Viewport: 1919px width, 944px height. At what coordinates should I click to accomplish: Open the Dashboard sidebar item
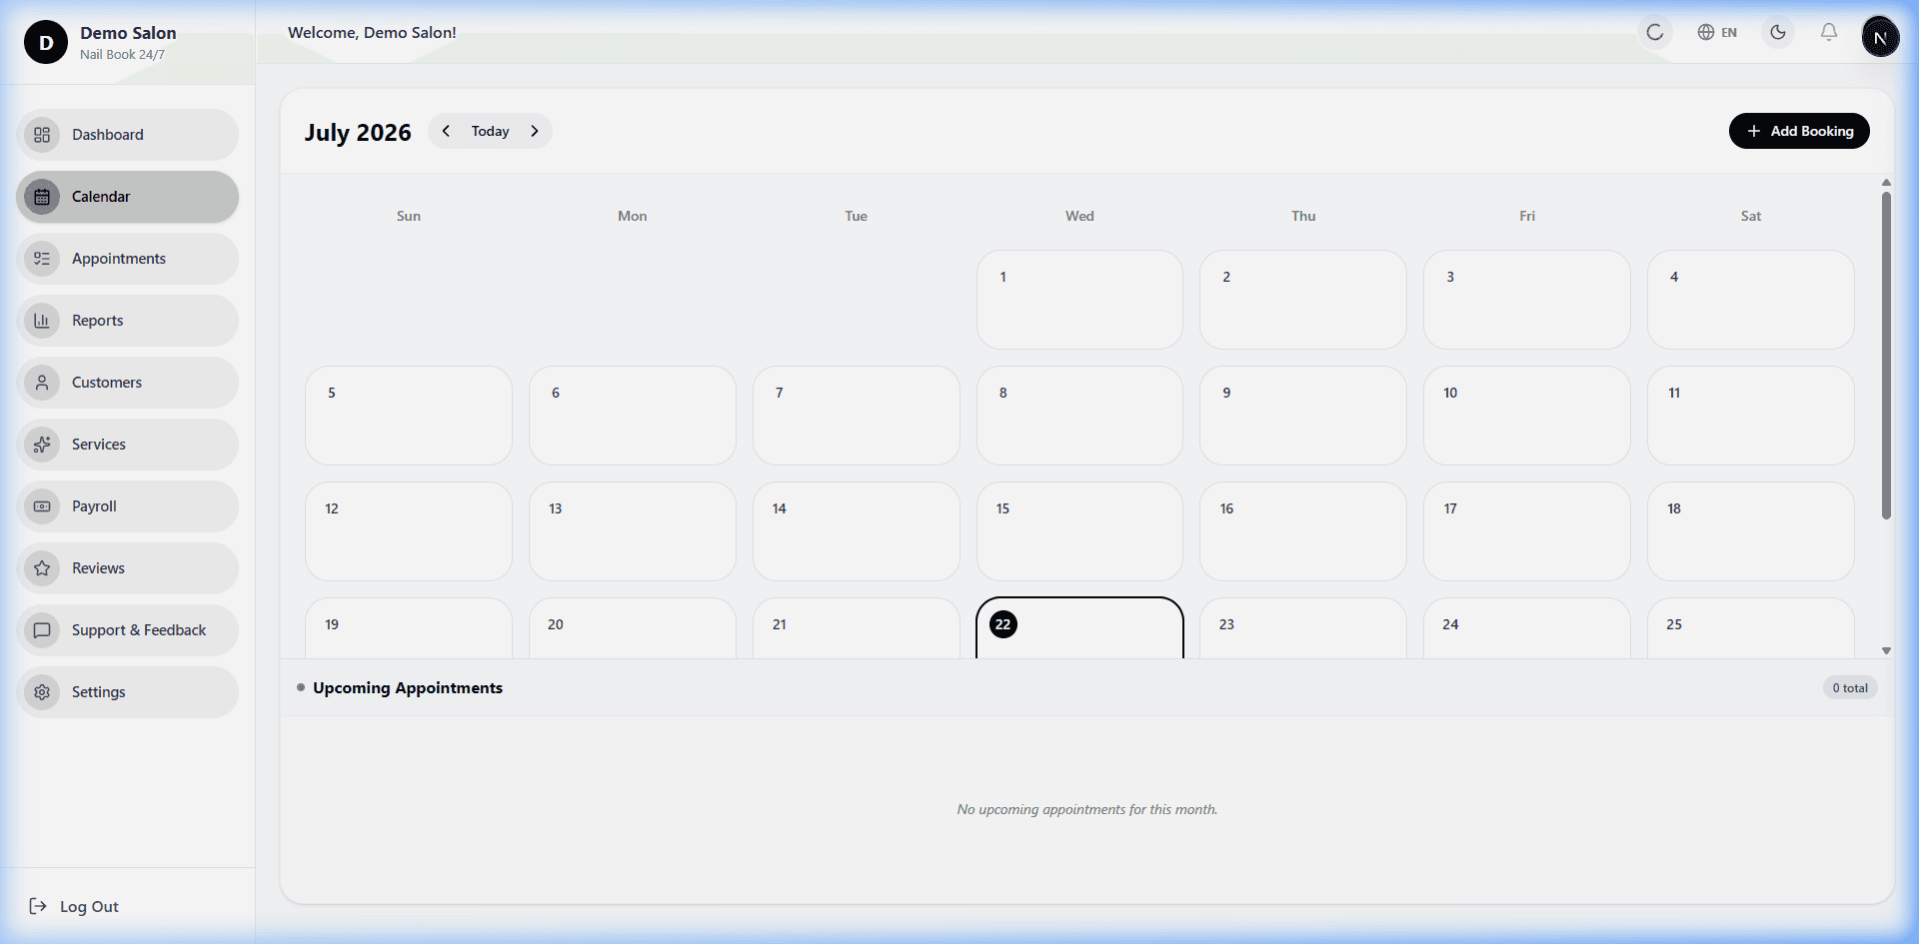128,135
